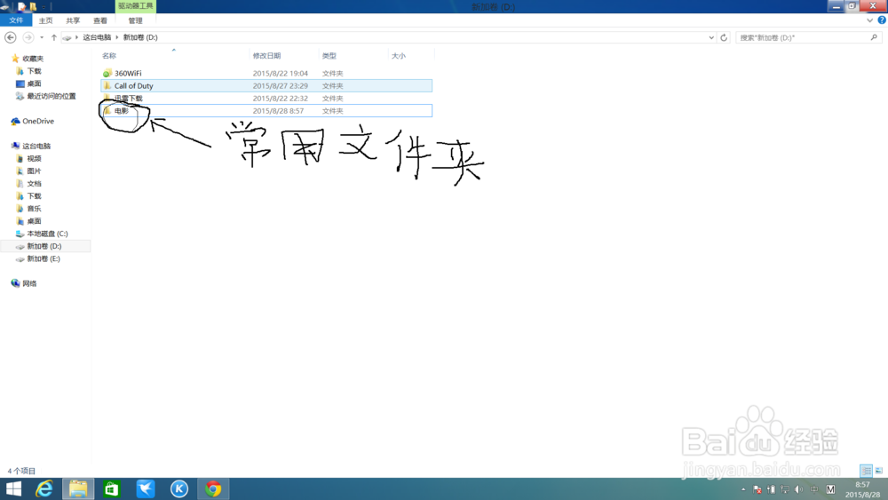Open OneDrive in navigation pane
Viewport: 888px width, 500px height.
click(x=38, y=121)
